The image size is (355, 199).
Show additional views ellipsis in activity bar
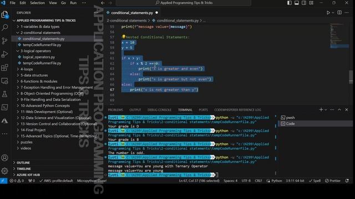pyautogui.click(x=4, y=134)
